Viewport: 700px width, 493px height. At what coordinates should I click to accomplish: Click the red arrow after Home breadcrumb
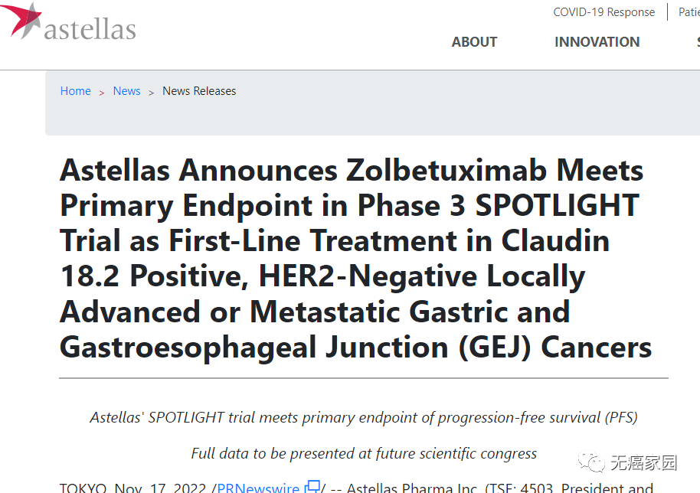coord(102,93)
